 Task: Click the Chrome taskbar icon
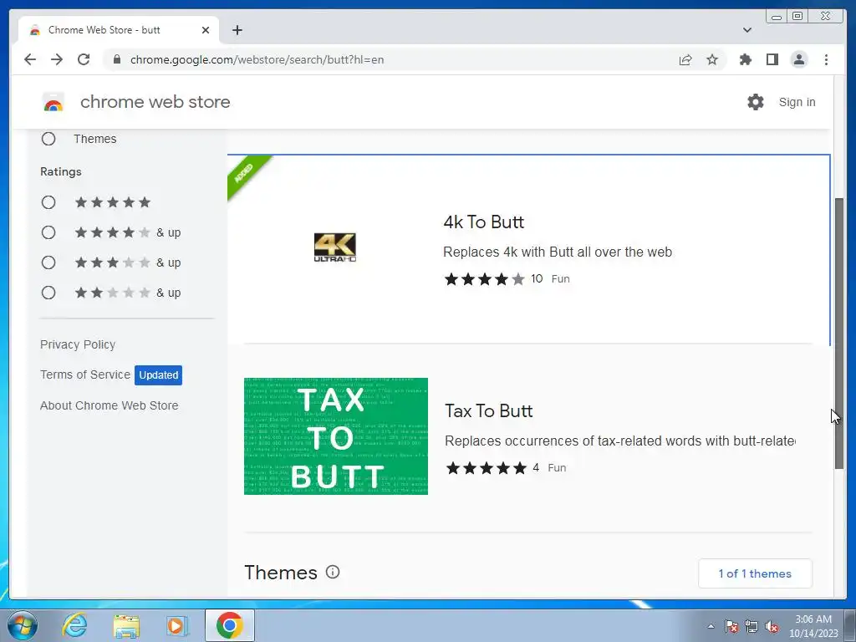click(230, 625)
